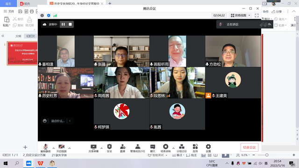
Task: Open meeting Settings gear
Action: coord(208,148)
